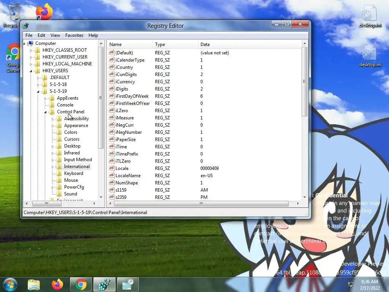Click the Registry Editor taskbar button
Screen dimensions: 389x292
[x=104, y=284]
